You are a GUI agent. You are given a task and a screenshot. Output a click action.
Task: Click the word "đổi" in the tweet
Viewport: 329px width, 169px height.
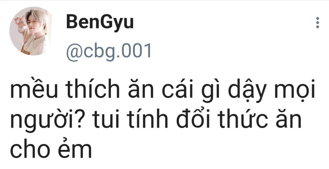click(193, 119)
